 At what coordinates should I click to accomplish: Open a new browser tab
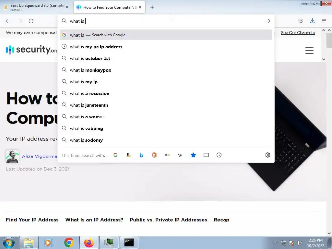tap(152, 7)
